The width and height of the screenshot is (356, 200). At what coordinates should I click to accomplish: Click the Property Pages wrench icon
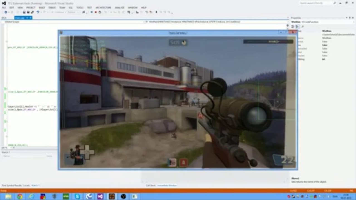pyautogui.click(x=303, y=26)
